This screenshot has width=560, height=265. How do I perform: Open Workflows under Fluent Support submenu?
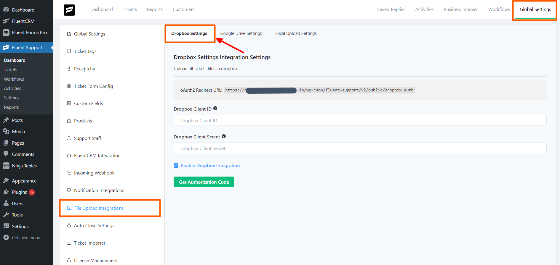coord(14,79)
